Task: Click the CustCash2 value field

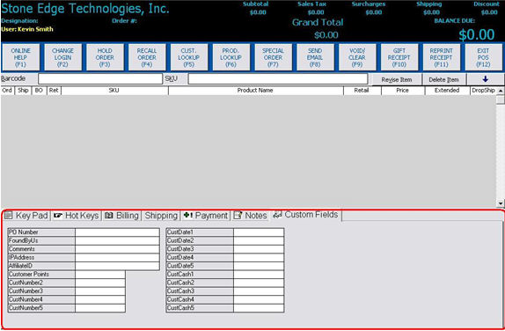Action: click(x=259, y=283)
